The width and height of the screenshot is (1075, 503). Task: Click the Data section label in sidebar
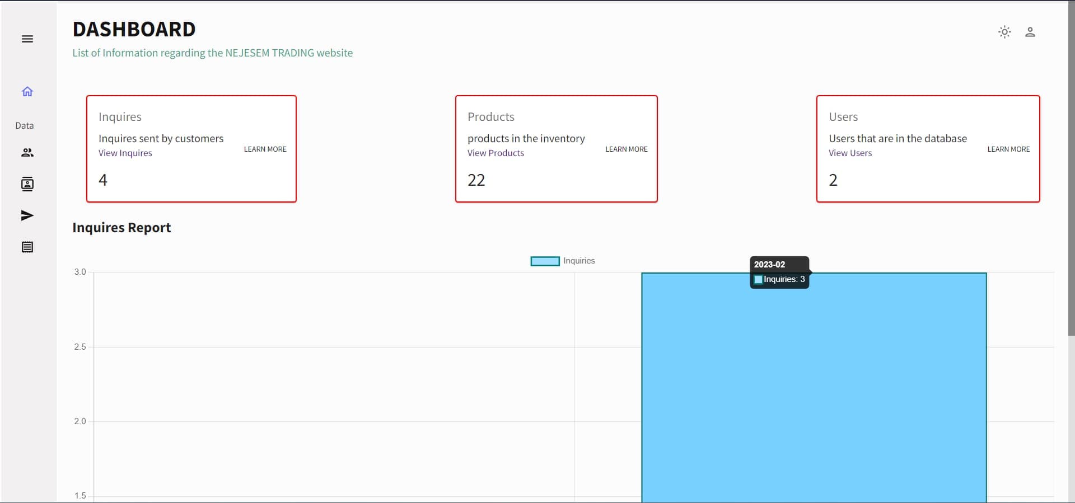click(x=24, y=126)
